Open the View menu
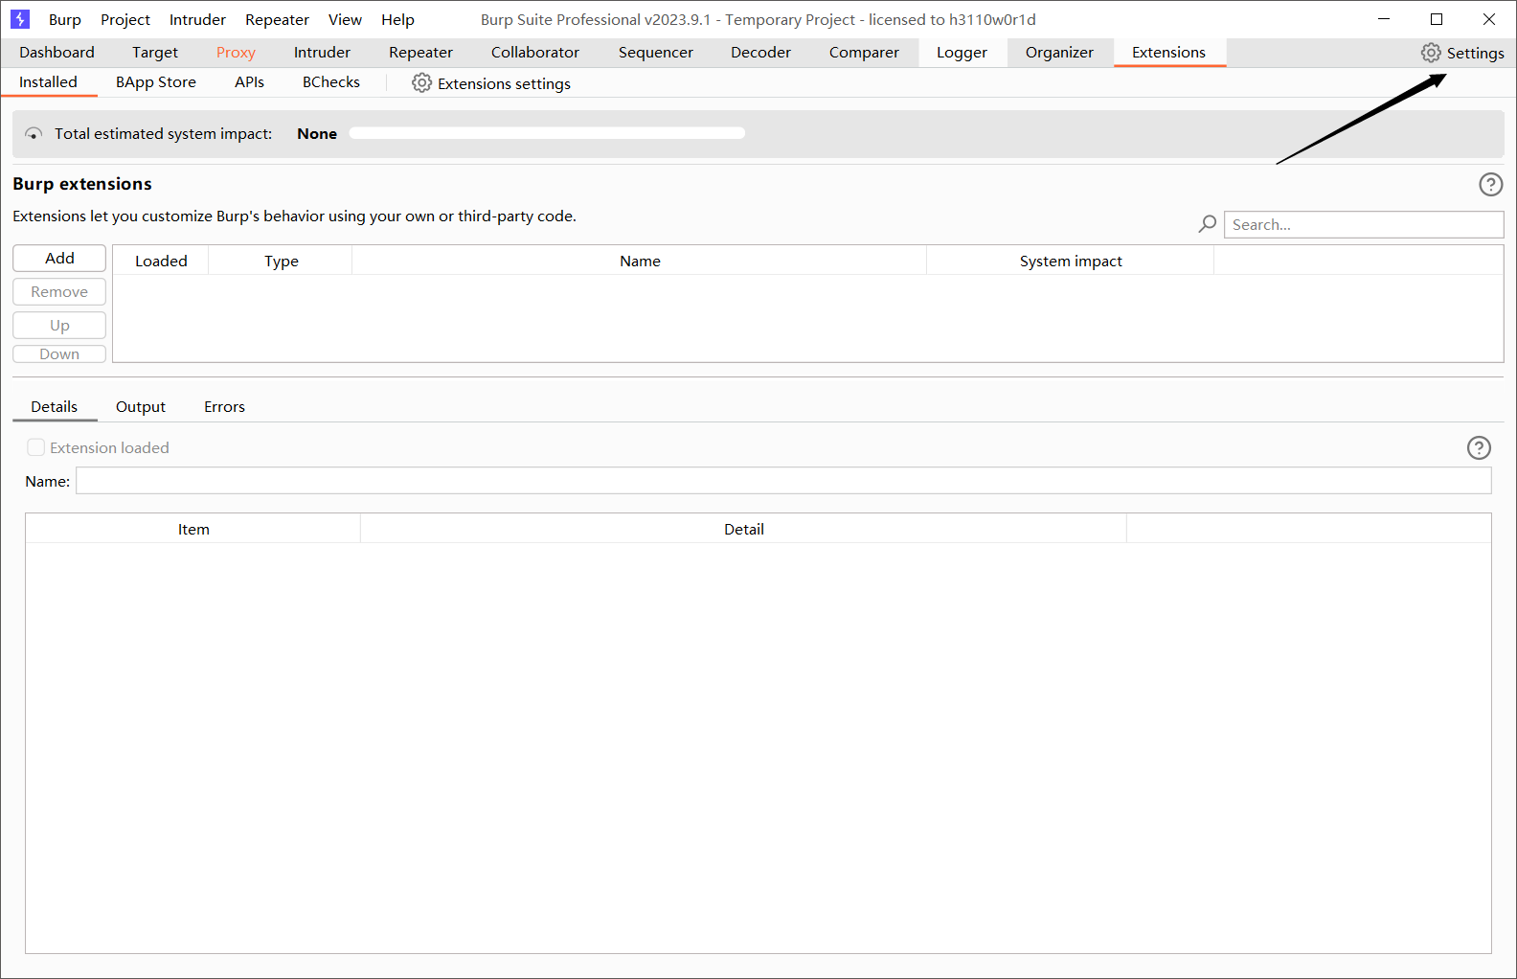This screenshot has width=1517, height=979. tap(345, 19)
